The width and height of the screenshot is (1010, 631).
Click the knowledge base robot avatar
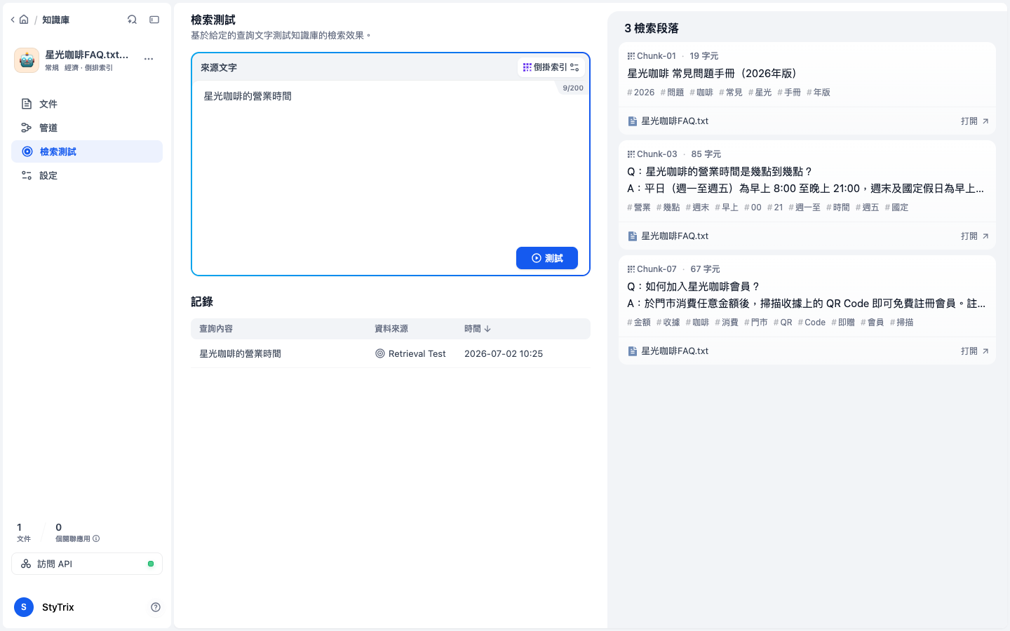coord(27,60)
